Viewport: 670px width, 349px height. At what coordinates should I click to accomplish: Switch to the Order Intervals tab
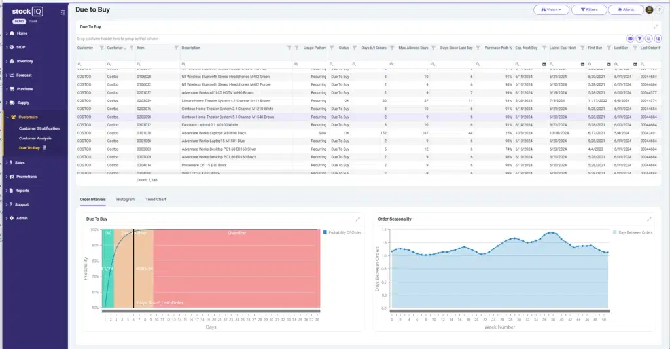(x=93, y=199)
